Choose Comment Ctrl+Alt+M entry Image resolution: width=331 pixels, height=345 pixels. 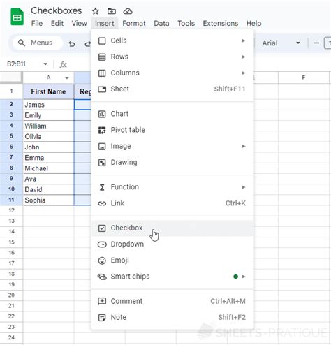172,301
